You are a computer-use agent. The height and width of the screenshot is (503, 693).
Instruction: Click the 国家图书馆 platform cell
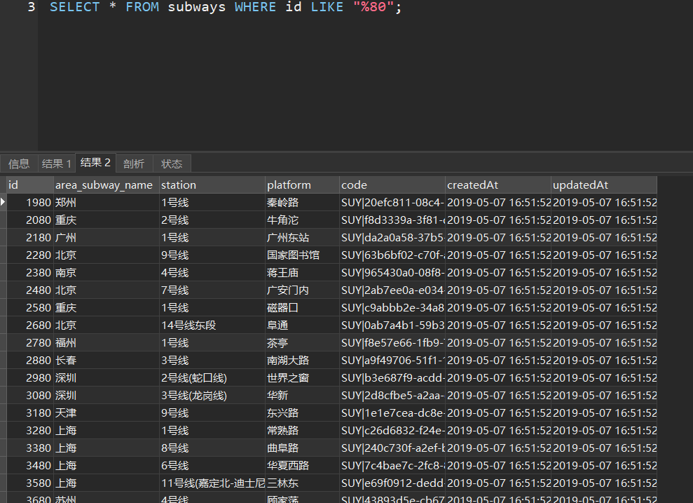(302, 255)
